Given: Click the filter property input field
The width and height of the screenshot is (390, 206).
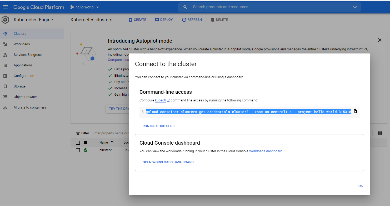Looking at the screenshot, I should tap(111, 133).
